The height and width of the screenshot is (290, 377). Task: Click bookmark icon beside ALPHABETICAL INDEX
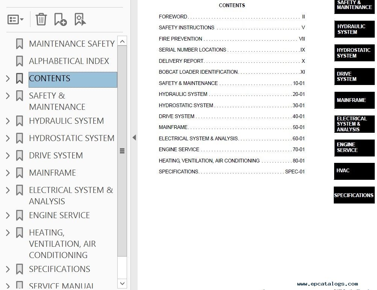(20, 61)
